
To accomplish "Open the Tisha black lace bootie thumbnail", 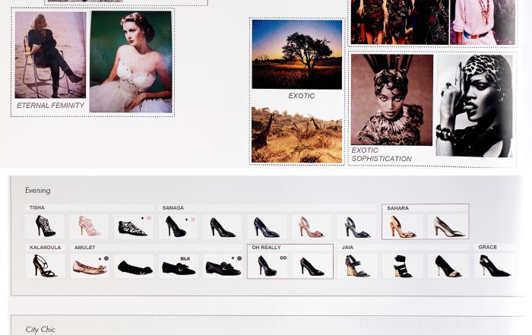I will pyautogui.click(x=44, y=226).
